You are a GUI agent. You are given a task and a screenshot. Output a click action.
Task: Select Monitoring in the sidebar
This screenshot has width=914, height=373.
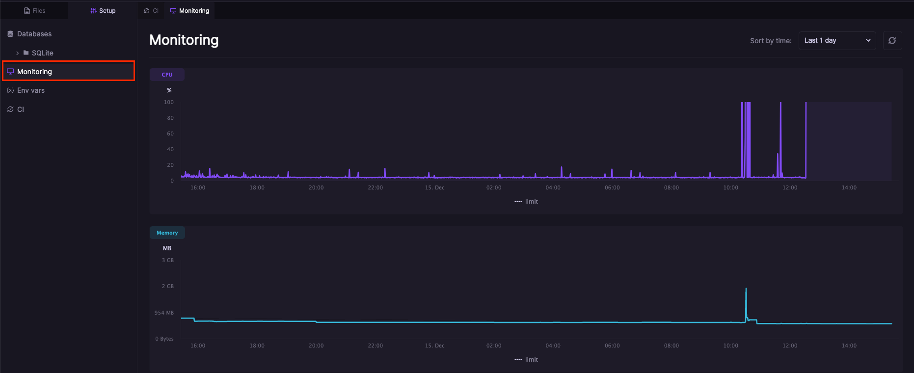point(69,71)
